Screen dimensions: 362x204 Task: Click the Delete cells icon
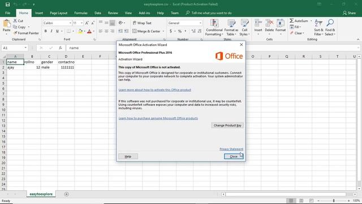click(x=269, y=23)
